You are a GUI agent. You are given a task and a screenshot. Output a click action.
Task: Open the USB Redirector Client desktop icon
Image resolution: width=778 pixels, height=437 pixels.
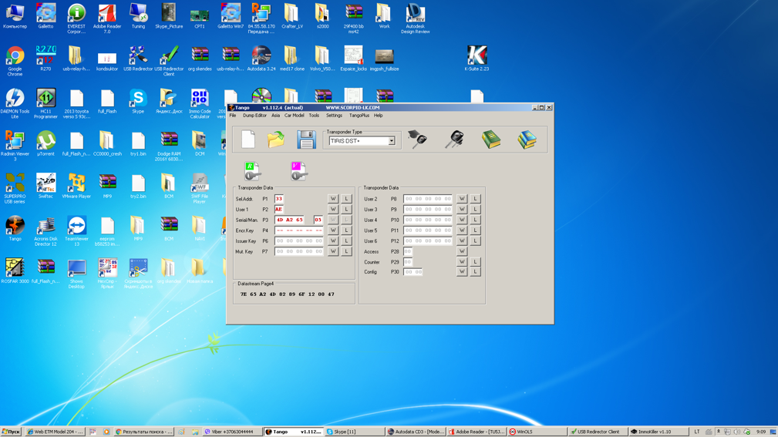click(169, 61)
